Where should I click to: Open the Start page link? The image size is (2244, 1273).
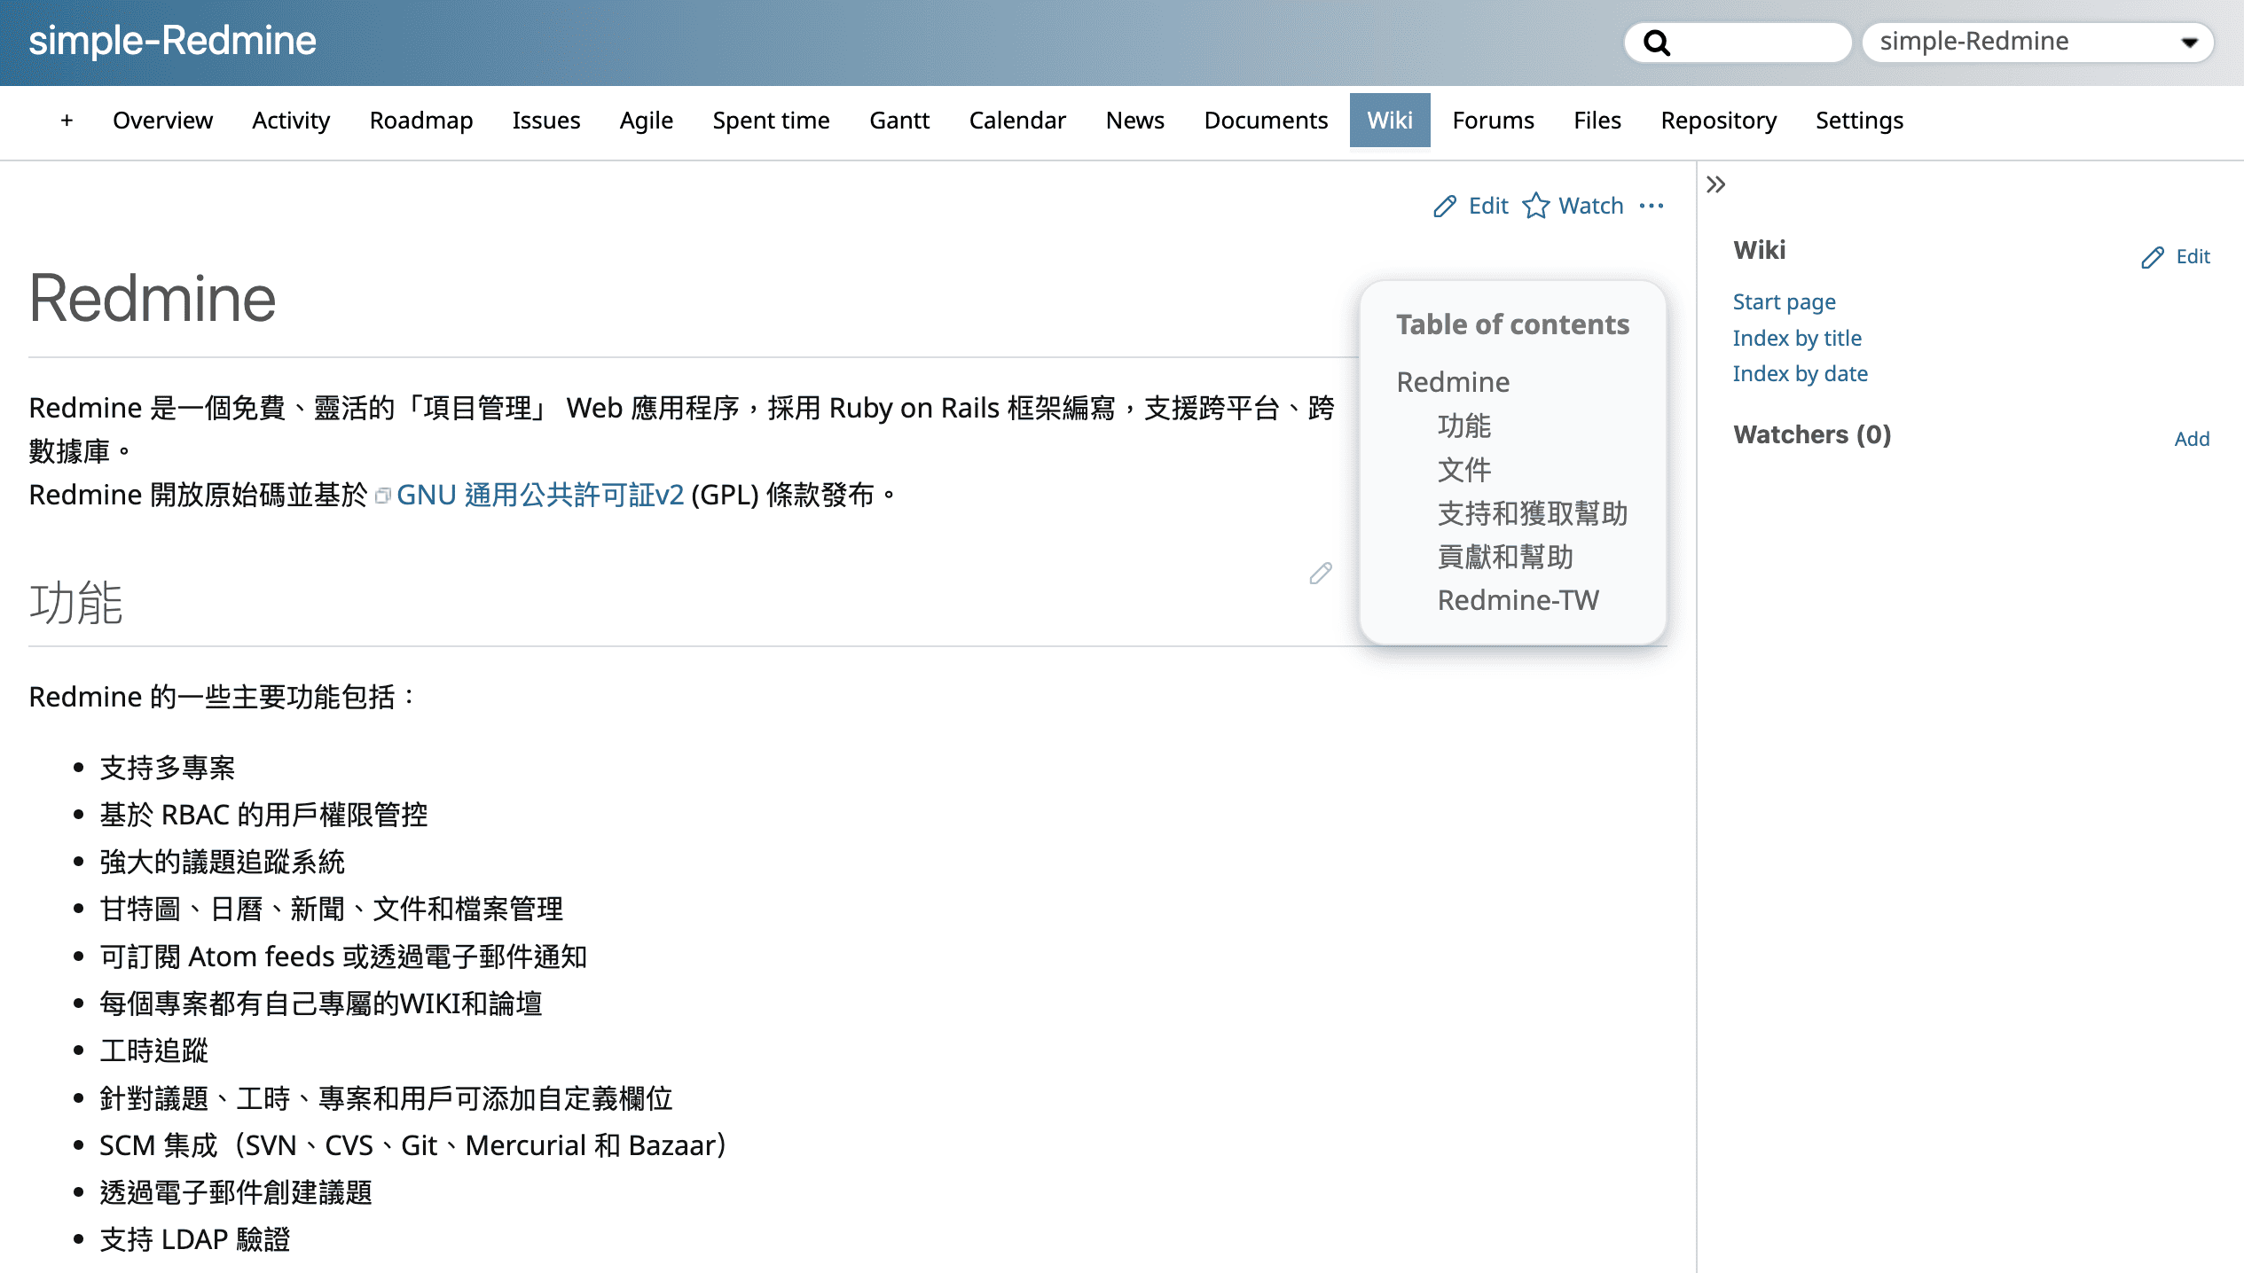click(1784, 301)
